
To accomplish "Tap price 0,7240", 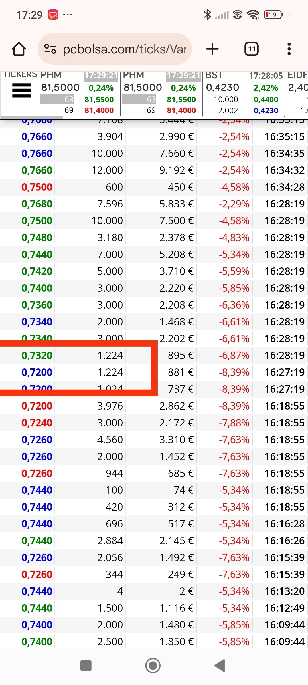I will (37, 423).
